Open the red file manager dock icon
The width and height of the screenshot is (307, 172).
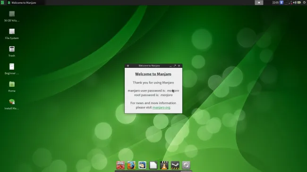120,165
